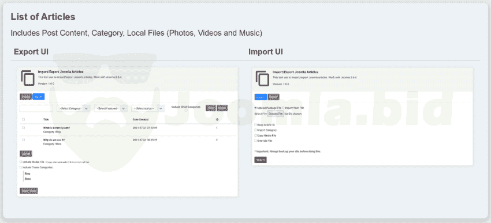Switch to blue Import tab in Import UI

click(261, 97)
